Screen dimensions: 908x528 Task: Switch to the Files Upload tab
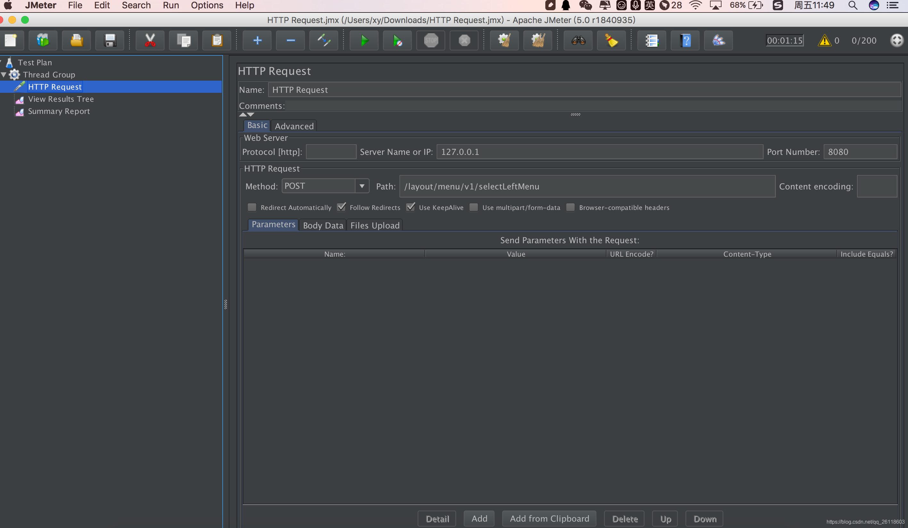point(375,225)
